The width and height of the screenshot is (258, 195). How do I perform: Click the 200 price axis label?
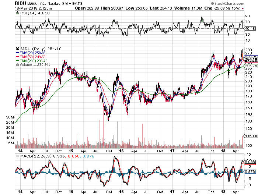pyautogui.click(x=248, y=81)
